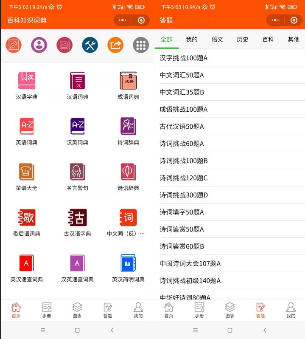Open quiz 诗词挑战60题A

[232, 144]
